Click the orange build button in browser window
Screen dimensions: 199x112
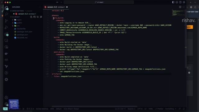point(190,27)
